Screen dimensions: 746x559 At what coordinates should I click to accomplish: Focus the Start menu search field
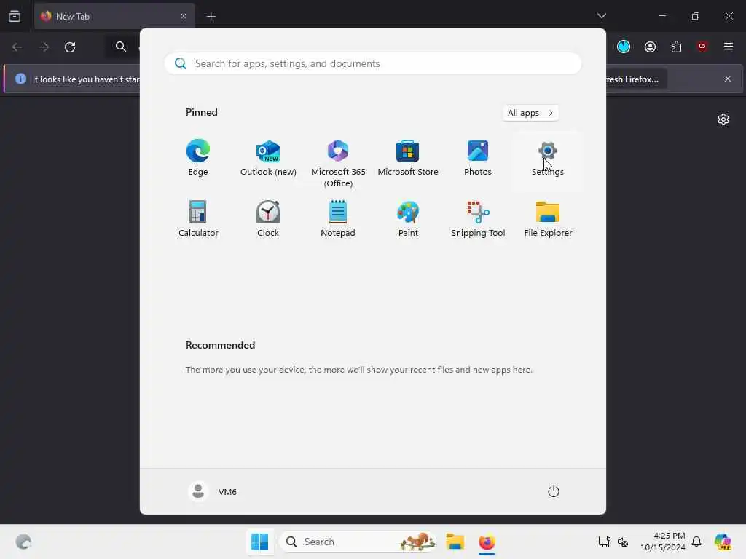(373, 63)
